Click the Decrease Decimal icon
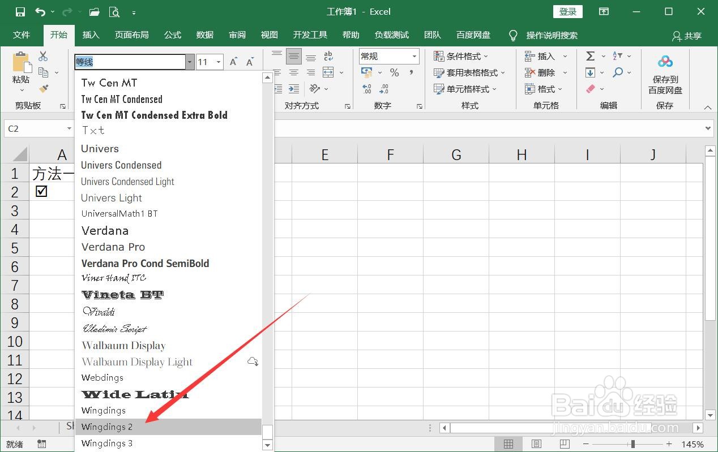This screenshot has width=718, height=452. pyautogui.click(x=384, y=89)
